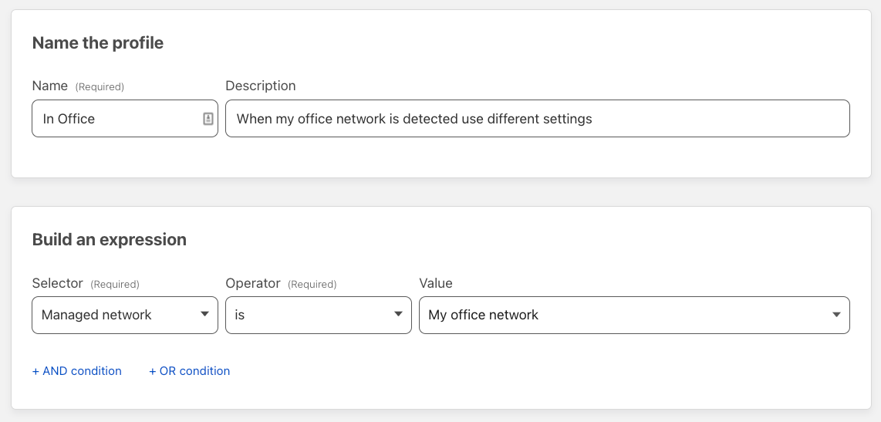The height and width of the screenshot is (422, 881).
Task: Add an AND condition
Action: pyautogui.click(x=77, y=371)
